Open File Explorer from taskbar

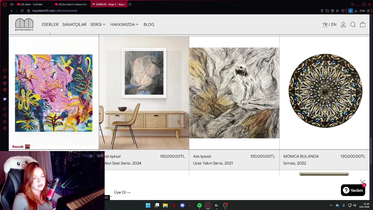tap(165, 206)
